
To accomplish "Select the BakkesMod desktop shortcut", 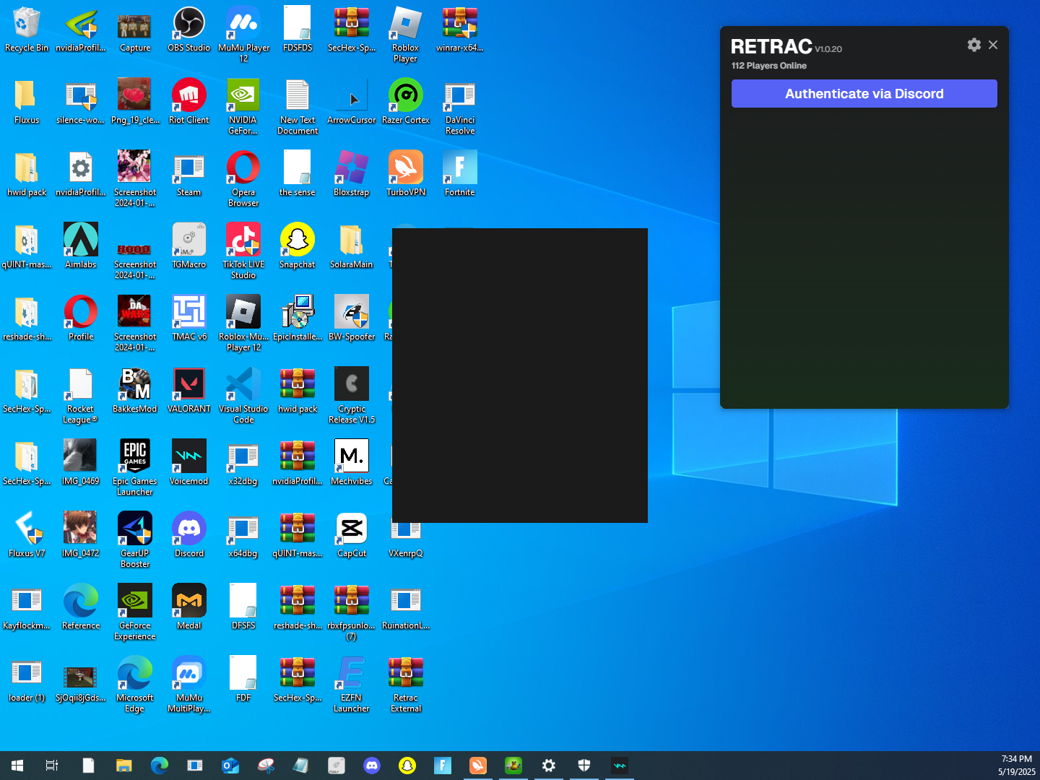I will coord(135,391).
